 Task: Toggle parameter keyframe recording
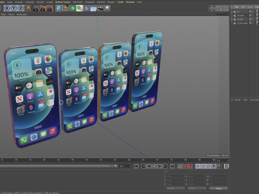214,167
